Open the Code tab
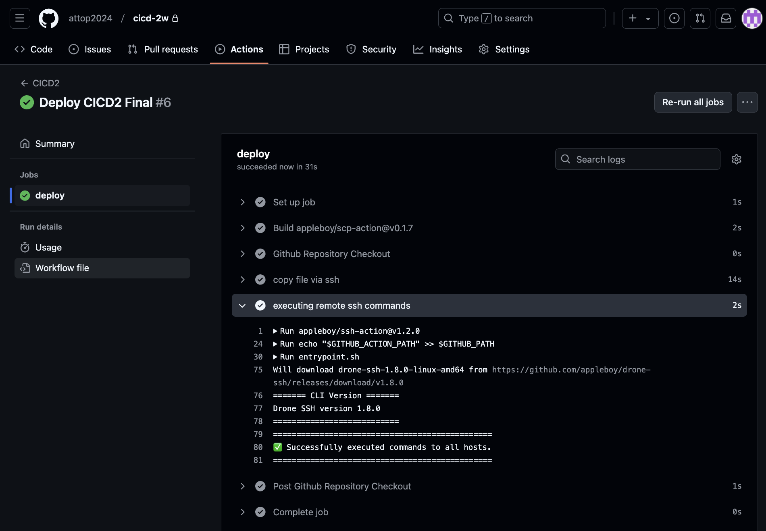The image size is (766, 531). tap(33, 49)
